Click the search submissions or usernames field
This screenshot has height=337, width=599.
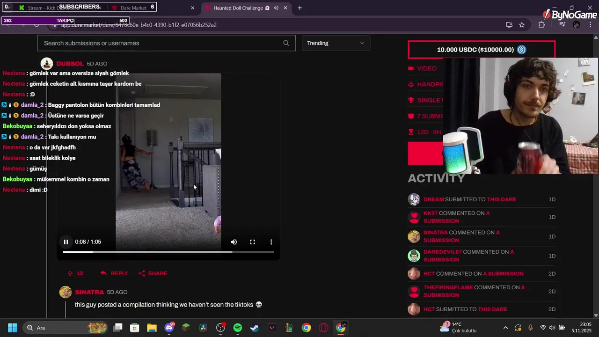tap(166, 43)
